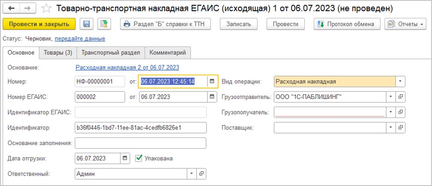Click the Провести и закрыть button
Viewport: 432px width, 186px height.
39,24
